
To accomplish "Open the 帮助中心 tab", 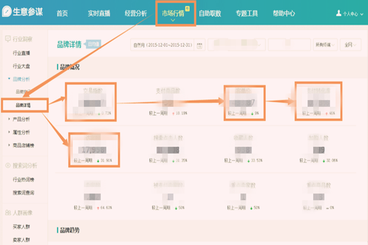I will tap(284, 13).
